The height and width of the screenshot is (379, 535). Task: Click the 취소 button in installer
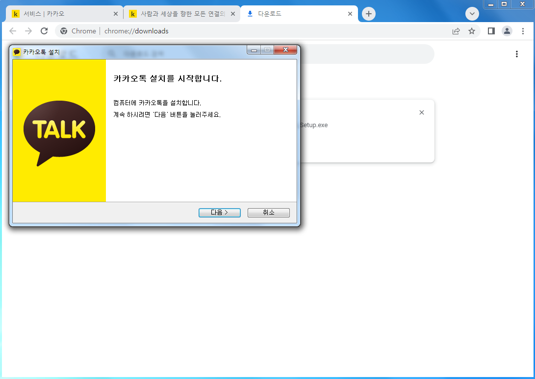[x=269, y=213]
